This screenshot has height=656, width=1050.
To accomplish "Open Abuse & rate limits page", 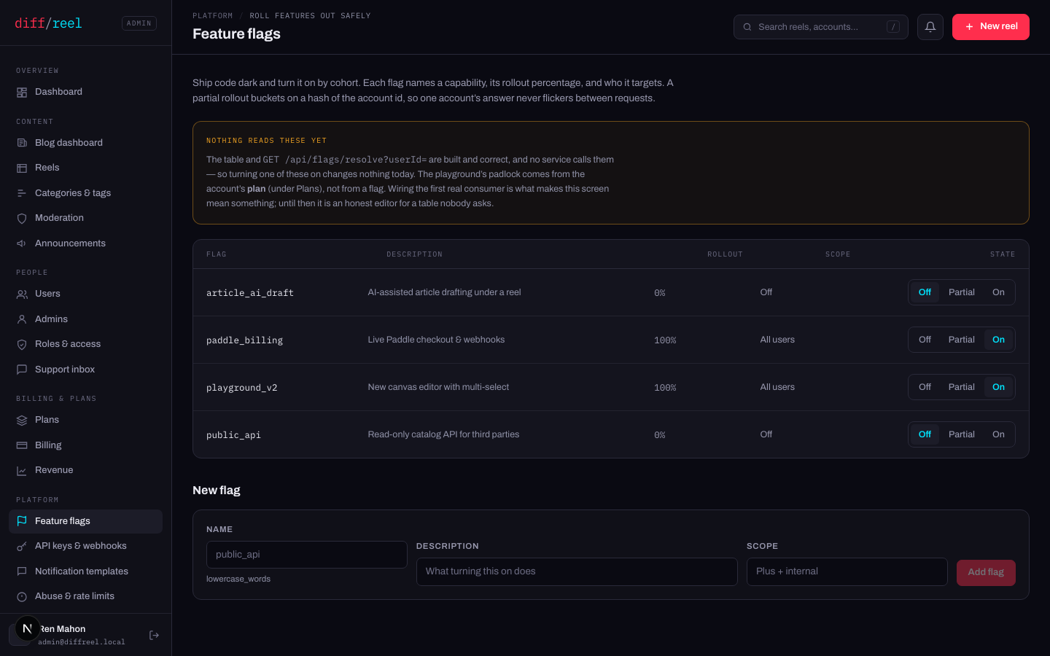I will [85, 596].
